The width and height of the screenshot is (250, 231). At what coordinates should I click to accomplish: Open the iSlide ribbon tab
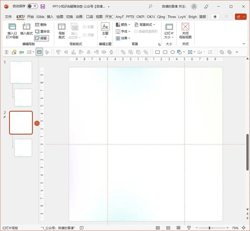[40, 17]
